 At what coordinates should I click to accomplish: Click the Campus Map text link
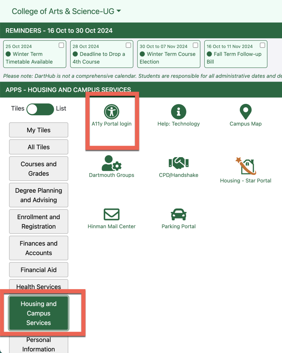[x=245, y=124]
